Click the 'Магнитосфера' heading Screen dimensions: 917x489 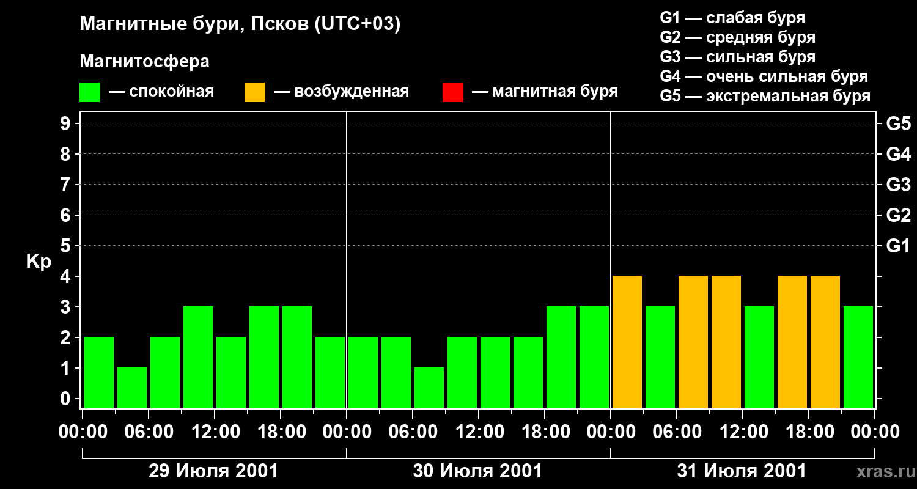pos(144,62)
